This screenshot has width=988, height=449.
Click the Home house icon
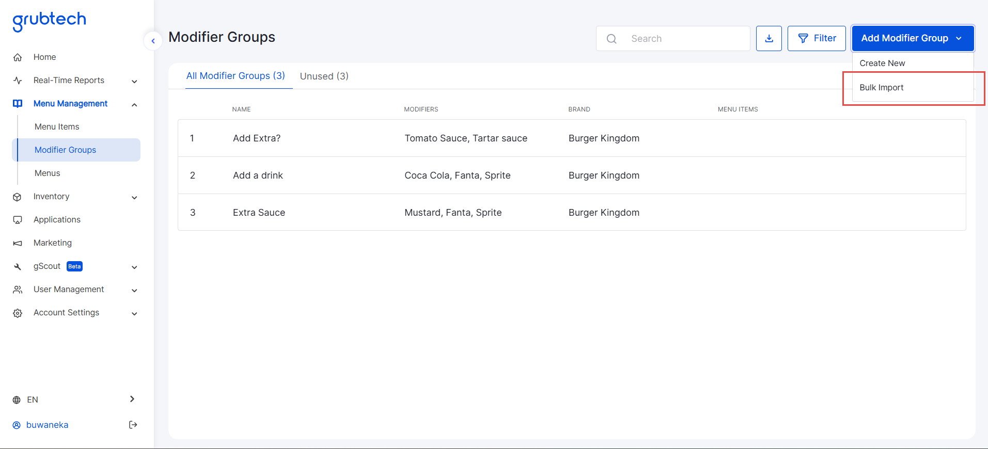18,57
